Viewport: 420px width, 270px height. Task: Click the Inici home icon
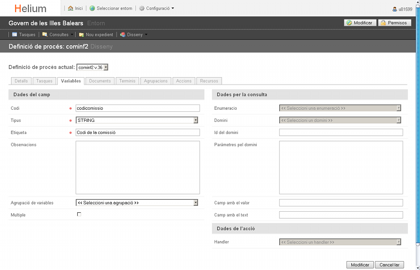pos(70,8)
